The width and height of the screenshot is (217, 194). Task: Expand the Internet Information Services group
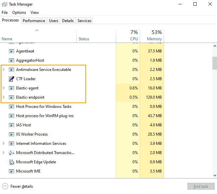coord(4,144)
